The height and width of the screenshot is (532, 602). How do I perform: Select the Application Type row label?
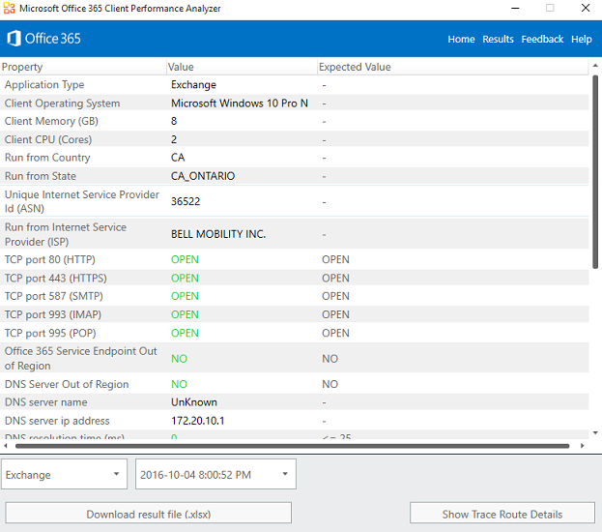pos(44,84)
